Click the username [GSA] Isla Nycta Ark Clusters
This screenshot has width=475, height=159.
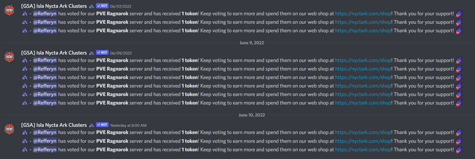54,6
